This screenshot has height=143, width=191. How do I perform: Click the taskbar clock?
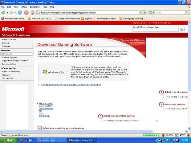coord(184,140)
